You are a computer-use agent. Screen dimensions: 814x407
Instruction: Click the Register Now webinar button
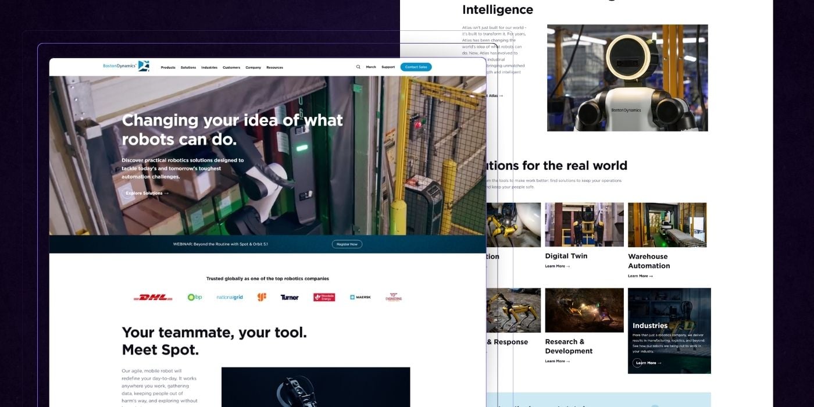click(347, 244)
